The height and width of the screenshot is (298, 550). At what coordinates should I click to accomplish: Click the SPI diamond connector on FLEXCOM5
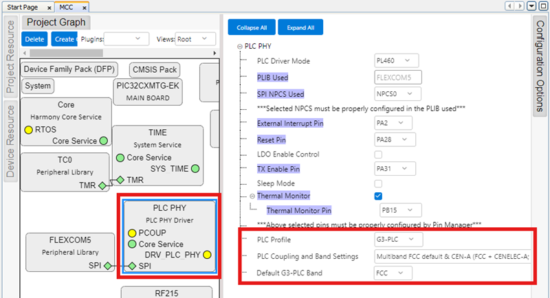coord(108,266)
